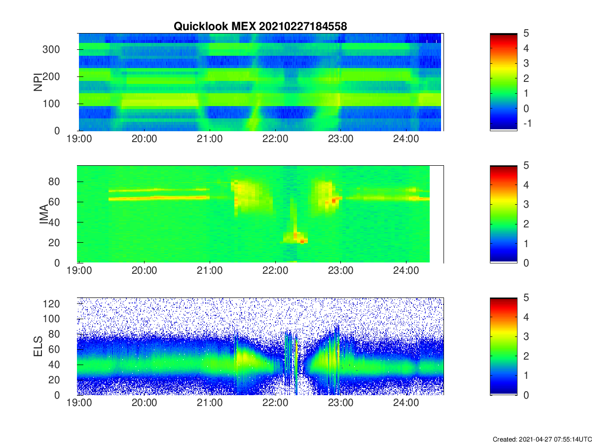The image size is (592, 444).
Task: Click the 19:00 tick under the IMA panel
Action: (x=79, y=271)
